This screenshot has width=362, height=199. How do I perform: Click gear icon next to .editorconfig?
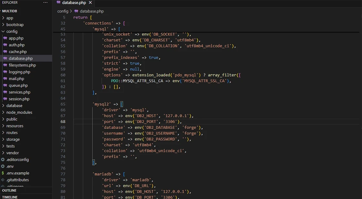click(x=3, y=160)
